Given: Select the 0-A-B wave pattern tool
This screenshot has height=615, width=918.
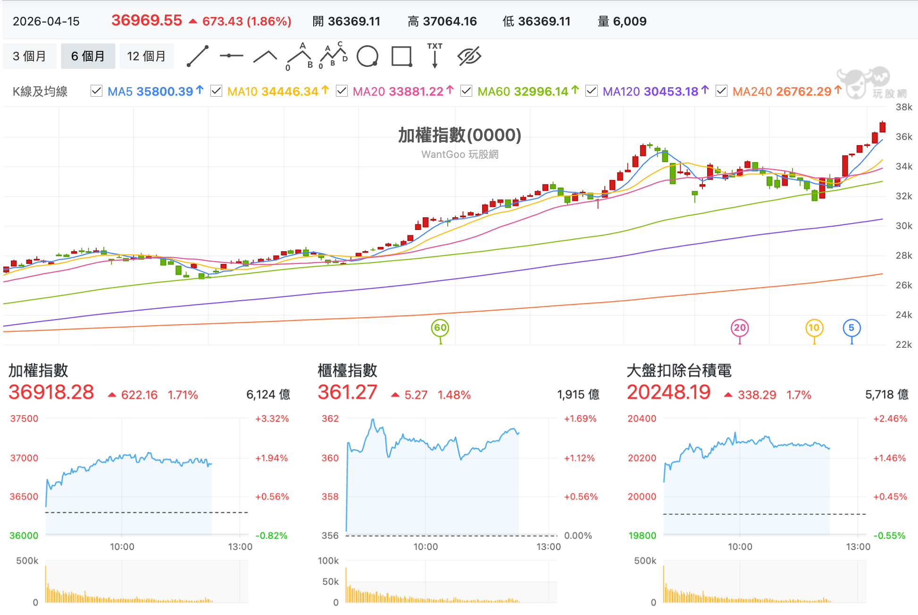Looking at the screenshot, I should coord(300,57).
